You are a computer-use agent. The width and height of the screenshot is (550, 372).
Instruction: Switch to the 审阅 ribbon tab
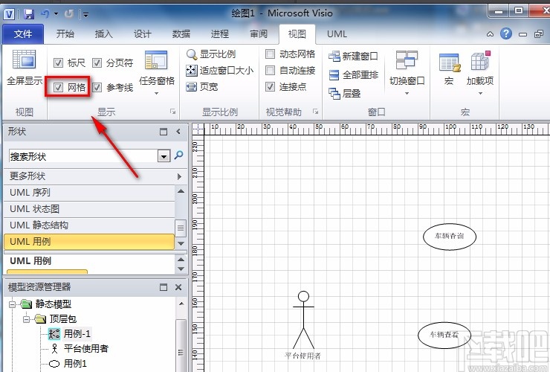(x=259, y=34)
